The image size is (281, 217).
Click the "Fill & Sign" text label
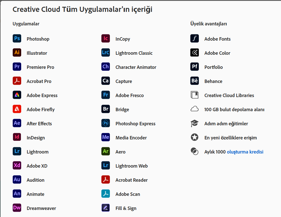126,209
